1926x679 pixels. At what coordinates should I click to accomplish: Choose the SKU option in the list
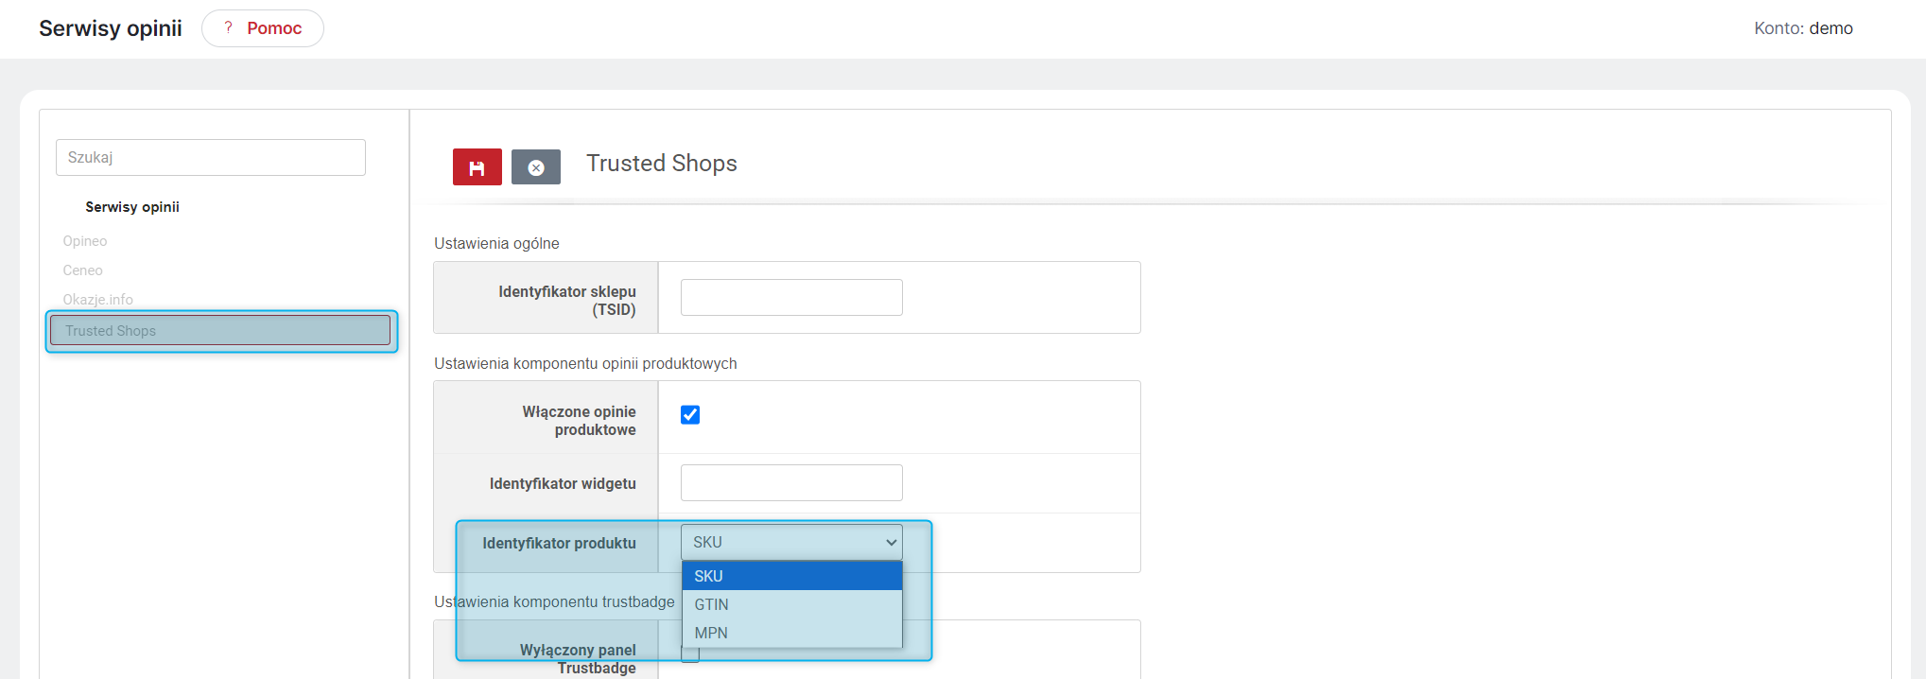pyautogui.click(x=792, y=576)
